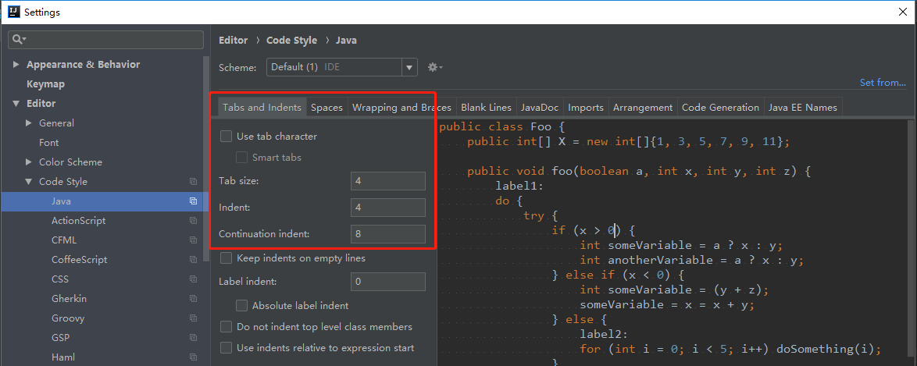917x366 pixels.
Task: Switch to the Imports tab
Action: (586, 108)
